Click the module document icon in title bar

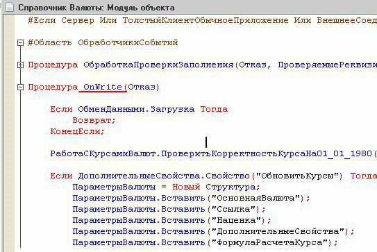[x=10, y=7]
